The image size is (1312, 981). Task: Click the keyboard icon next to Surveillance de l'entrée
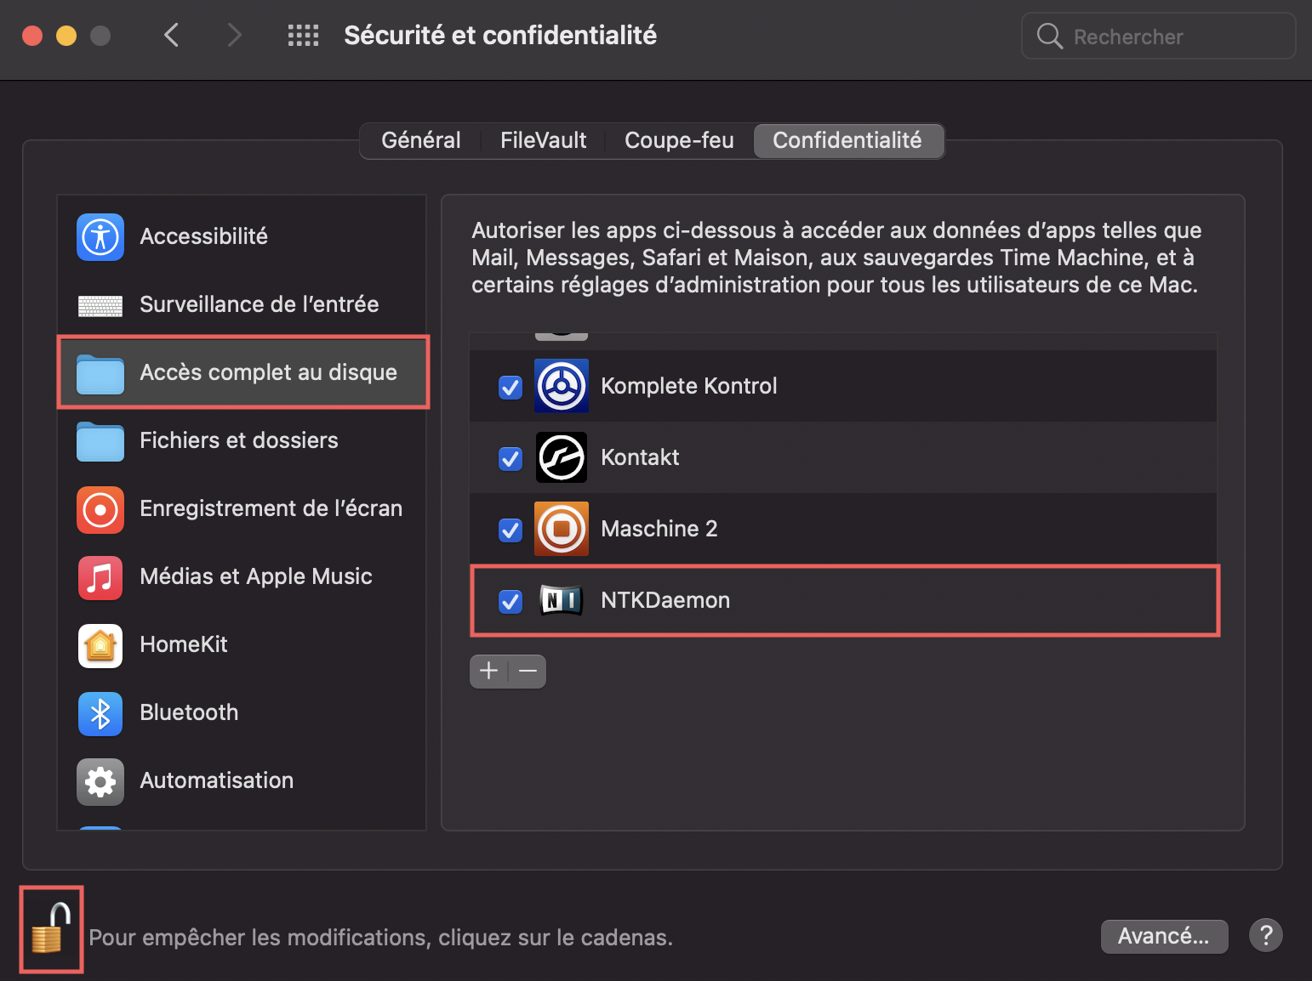coord(100,305)
